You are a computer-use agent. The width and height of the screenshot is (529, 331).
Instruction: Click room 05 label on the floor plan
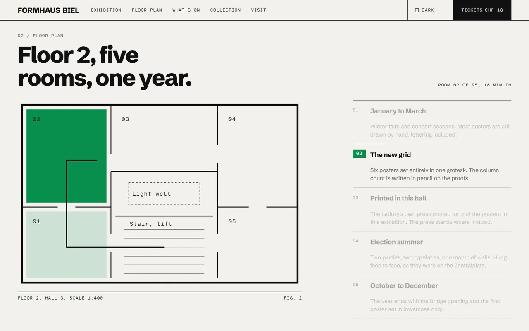232,221
